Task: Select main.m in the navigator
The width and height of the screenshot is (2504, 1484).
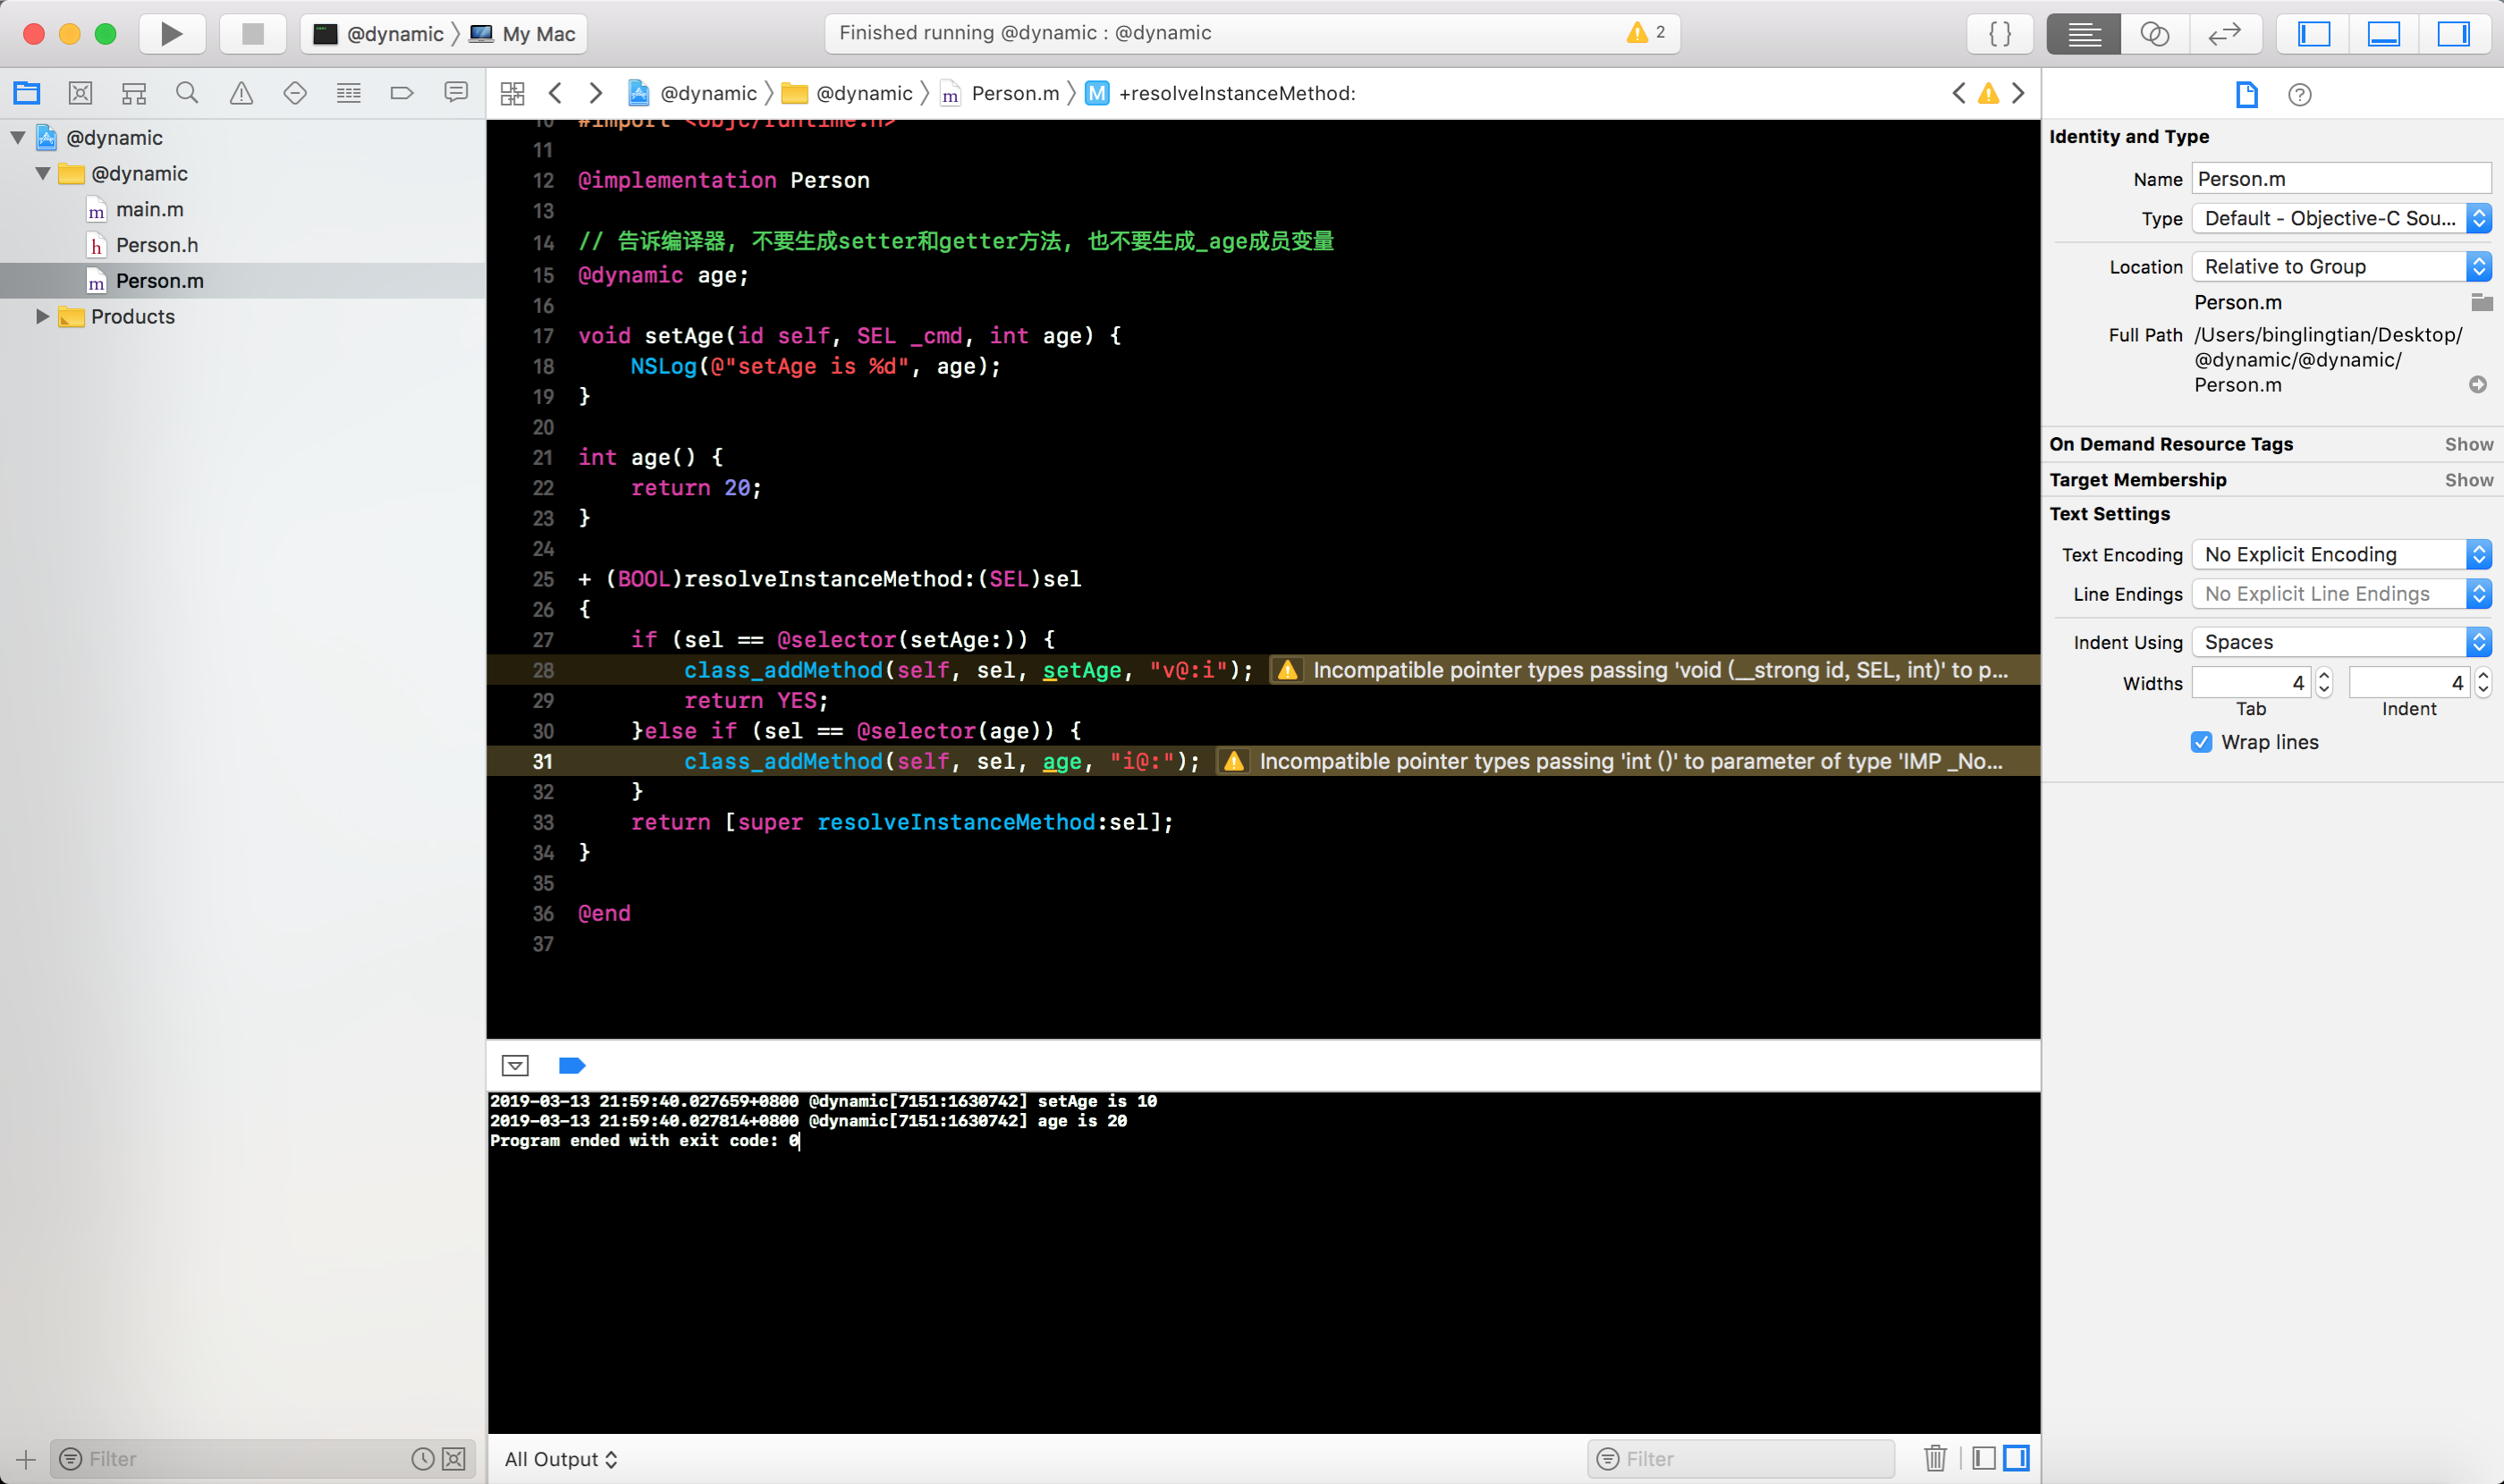Action: (149, 210)
